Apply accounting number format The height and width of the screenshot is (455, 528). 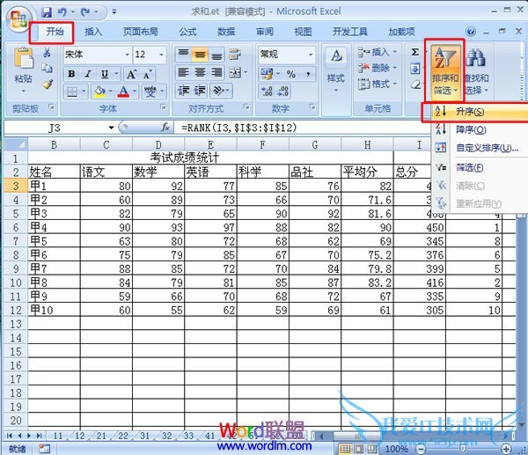click(x=268, y=74)
